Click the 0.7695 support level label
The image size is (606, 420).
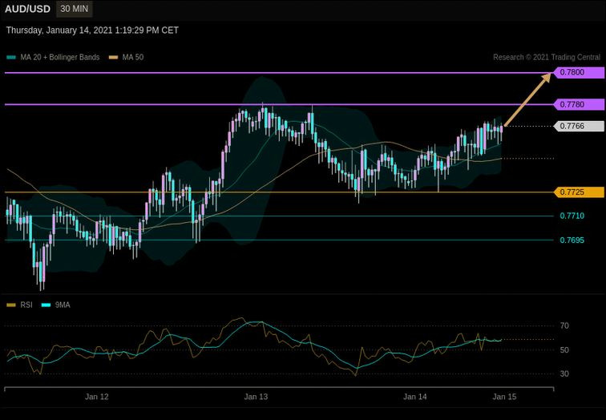tap(572, 240)
